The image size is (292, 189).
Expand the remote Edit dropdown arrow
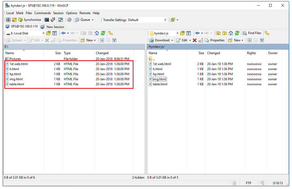[190, 40]
